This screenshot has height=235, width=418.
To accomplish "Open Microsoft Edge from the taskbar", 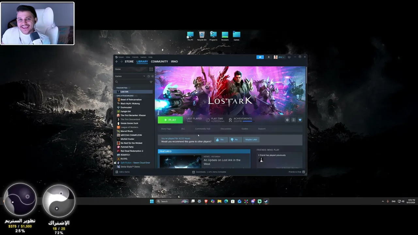I will coord(226,201).
